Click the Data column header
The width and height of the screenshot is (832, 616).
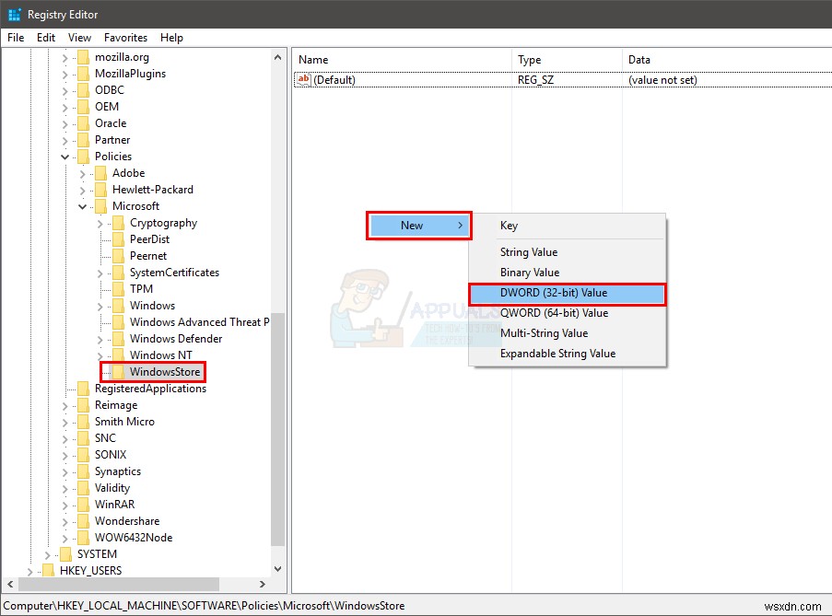(x=727, y=60)
